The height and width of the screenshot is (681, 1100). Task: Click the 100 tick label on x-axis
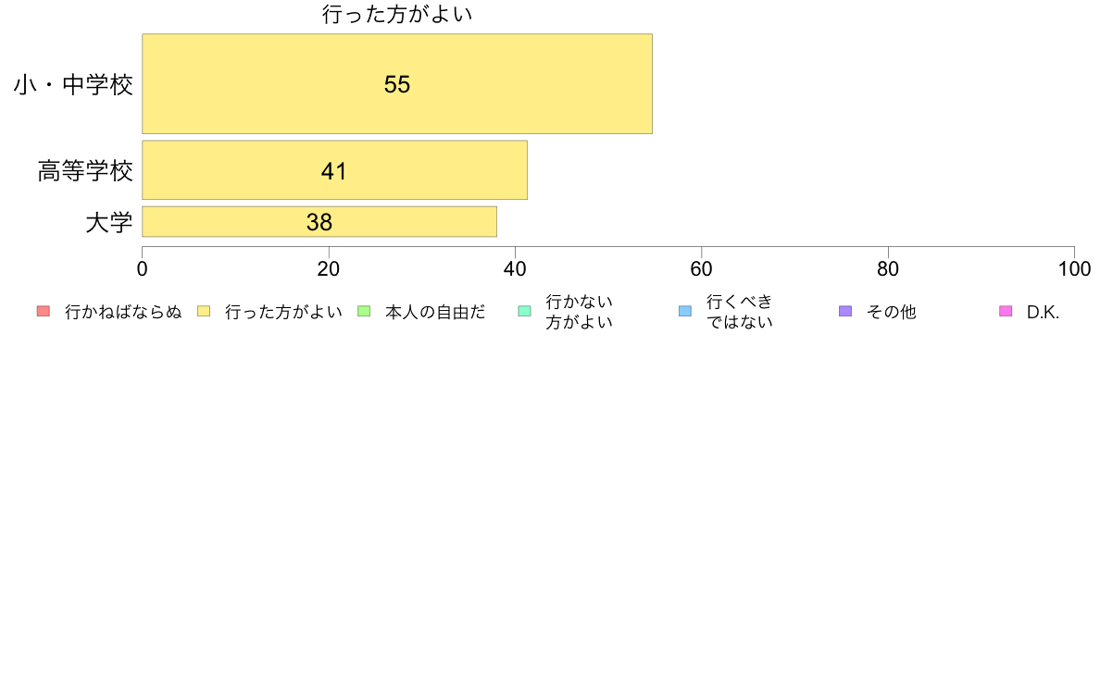coord(1074,269)
